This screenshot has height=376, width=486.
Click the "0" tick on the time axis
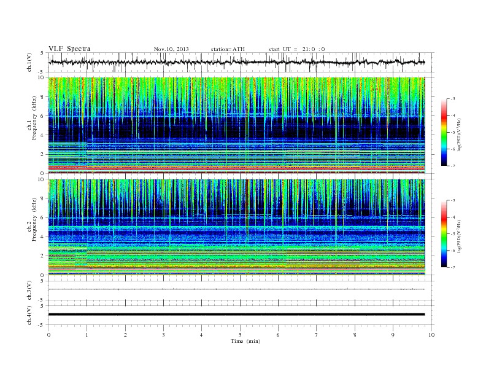point(48,335)
